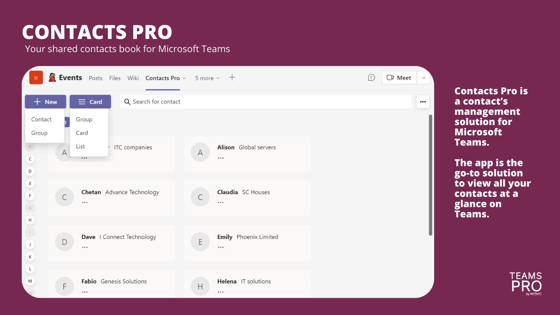Jump to letter E in alphabet index
Image resolution: width=560 pixels, height=315 pixels.
[30, 183]
